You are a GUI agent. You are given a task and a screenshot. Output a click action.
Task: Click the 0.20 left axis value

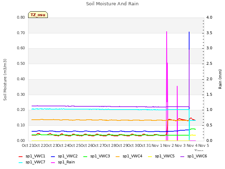tap(21, 110)
